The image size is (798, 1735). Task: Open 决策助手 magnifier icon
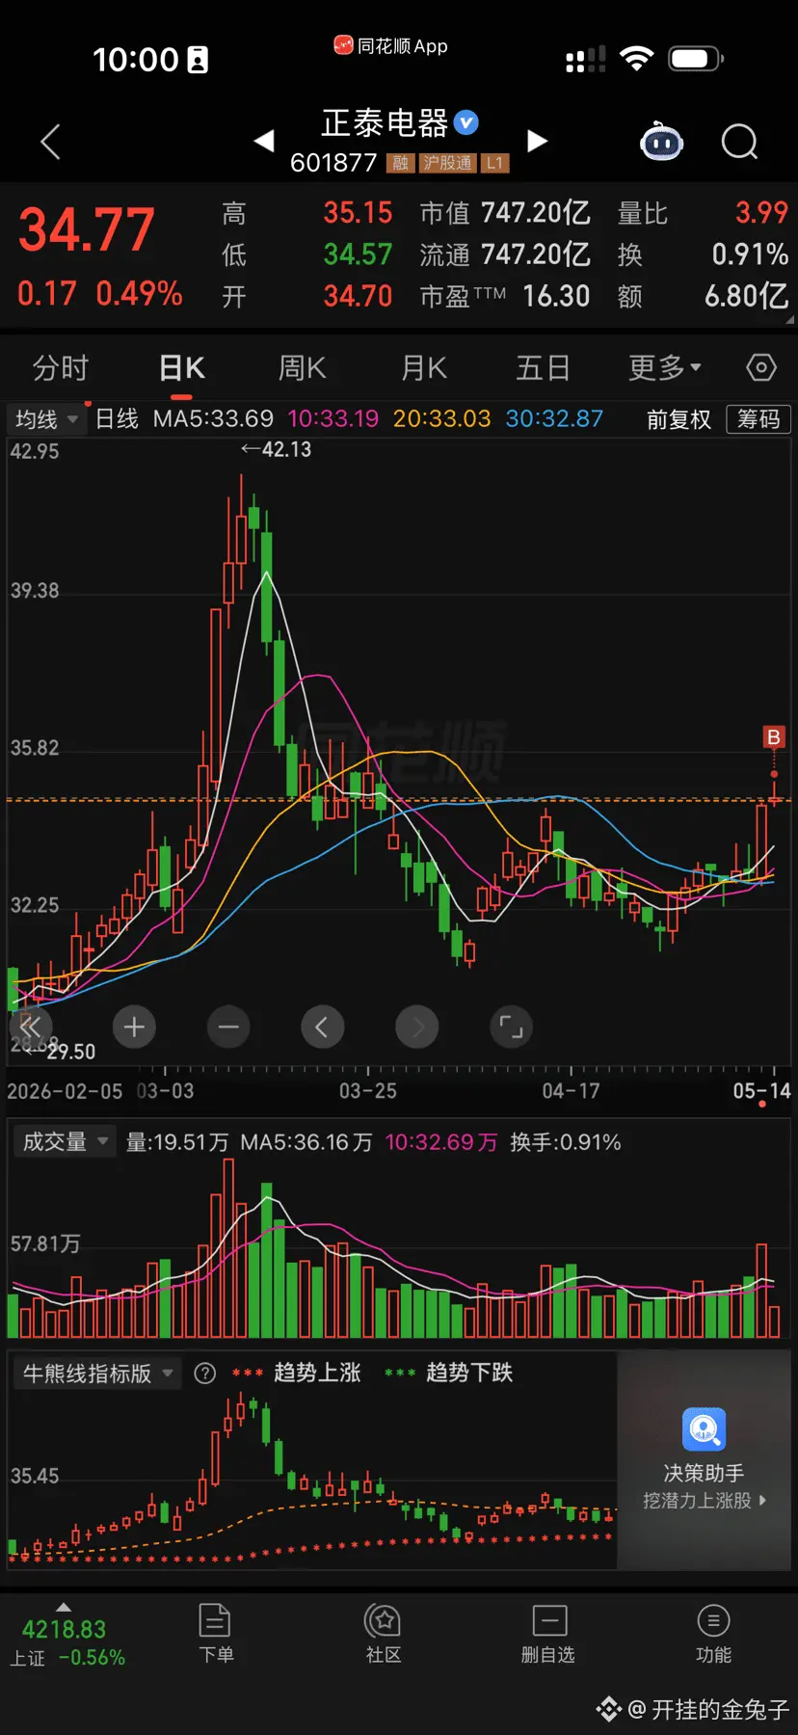pos(704,1429)
